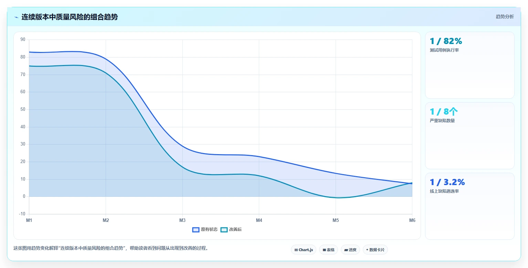This screenshot has height=268, width=528.
Task: Click the 趋势分析 label in the header
Action: (x=505, y=17)
